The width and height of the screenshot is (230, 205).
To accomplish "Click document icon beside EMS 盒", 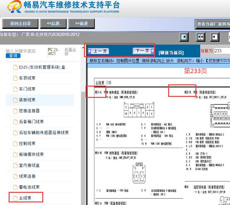I will click(15, 67).
